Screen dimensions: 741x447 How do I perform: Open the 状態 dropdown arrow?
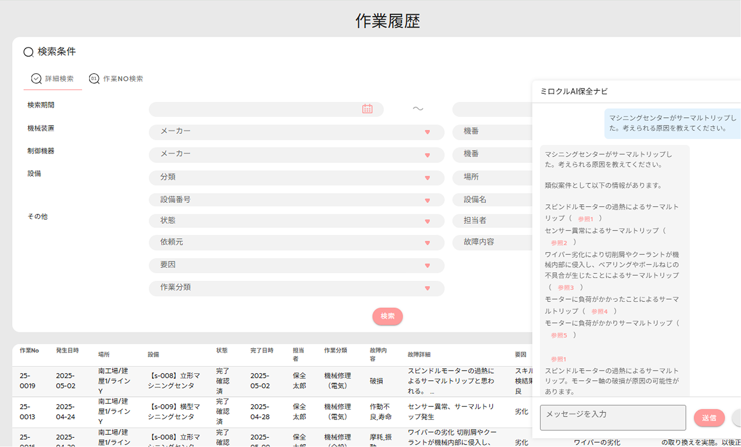[x=427, y=221]
